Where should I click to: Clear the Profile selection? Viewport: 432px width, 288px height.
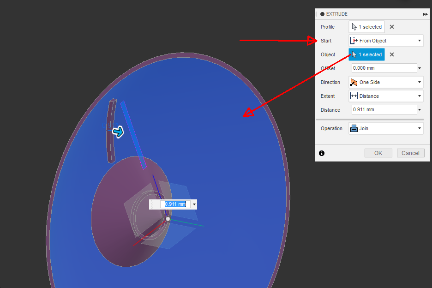click(391, 27)
